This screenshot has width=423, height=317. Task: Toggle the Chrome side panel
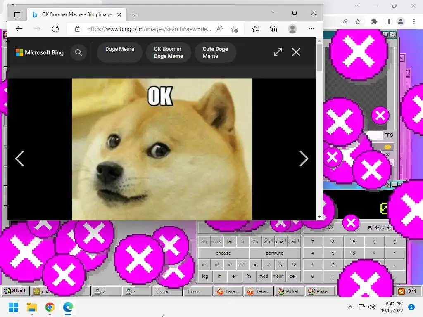(387, 21)
